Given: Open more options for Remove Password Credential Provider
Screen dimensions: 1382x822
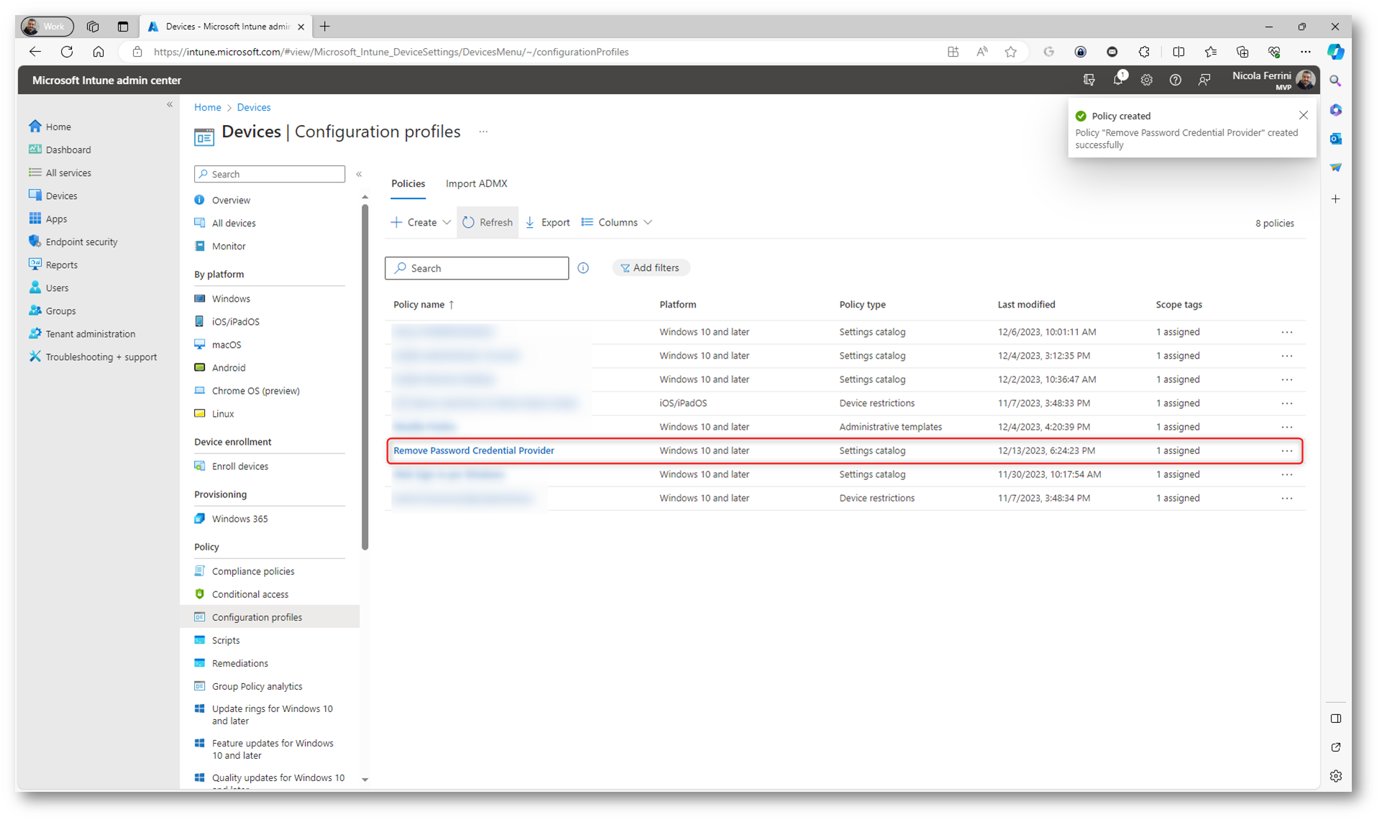Looking at the screenshot, I should [x=1286, y=451].
